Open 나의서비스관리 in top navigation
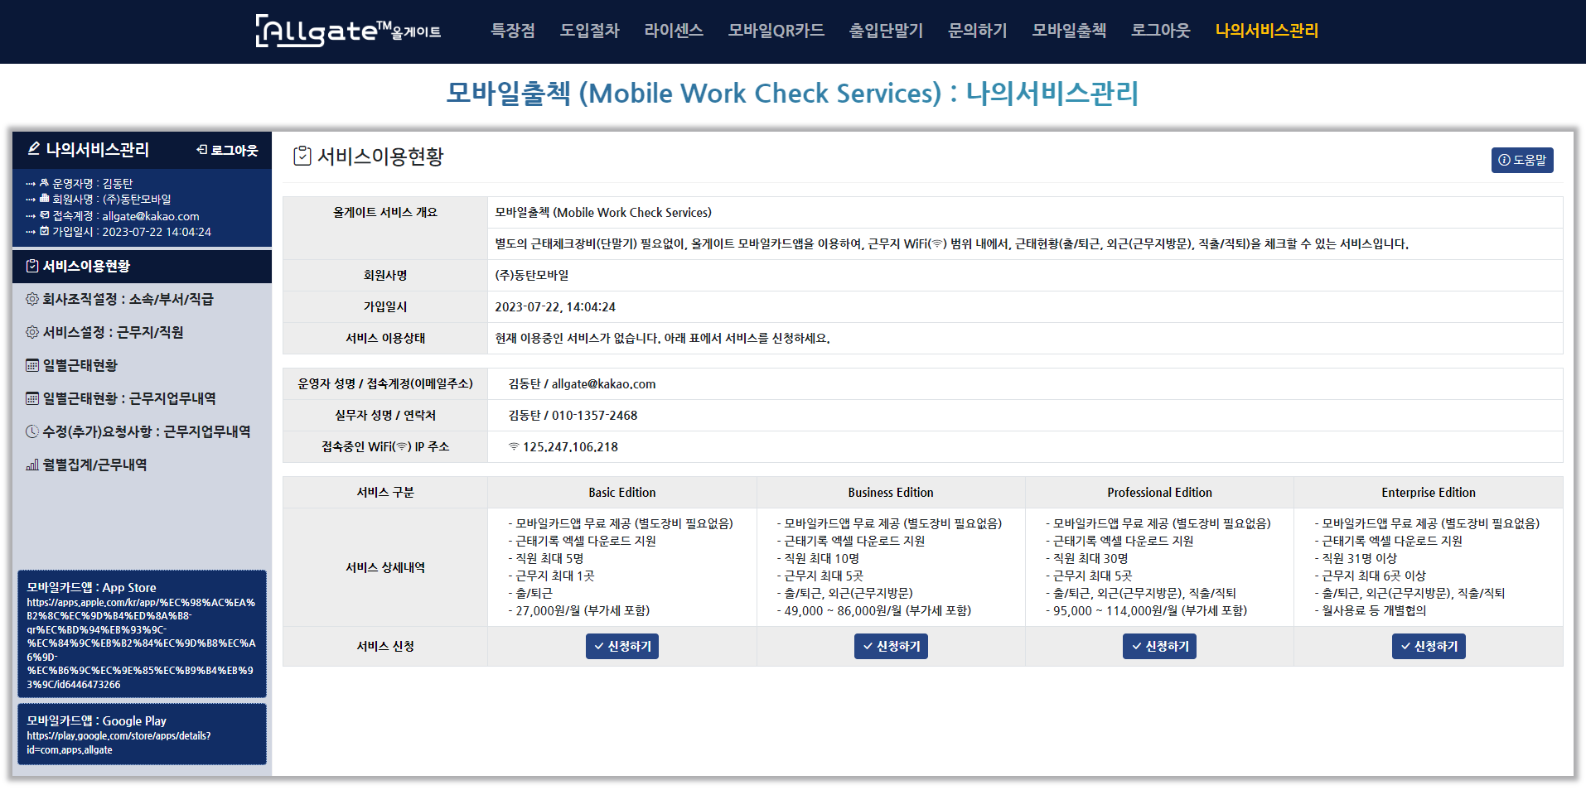 [x=1266, y=31]
